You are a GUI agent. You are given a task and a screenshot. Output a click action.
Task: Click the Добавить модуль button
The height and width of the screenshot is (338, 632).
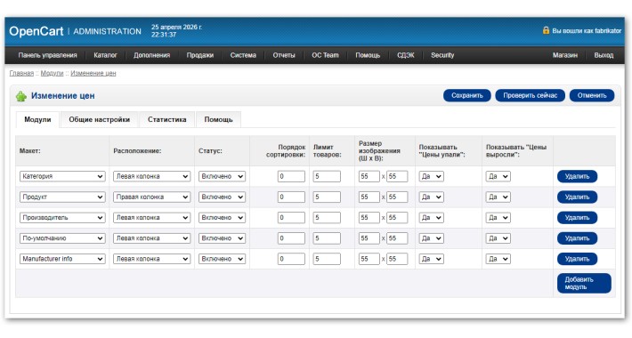pos(584,283)
